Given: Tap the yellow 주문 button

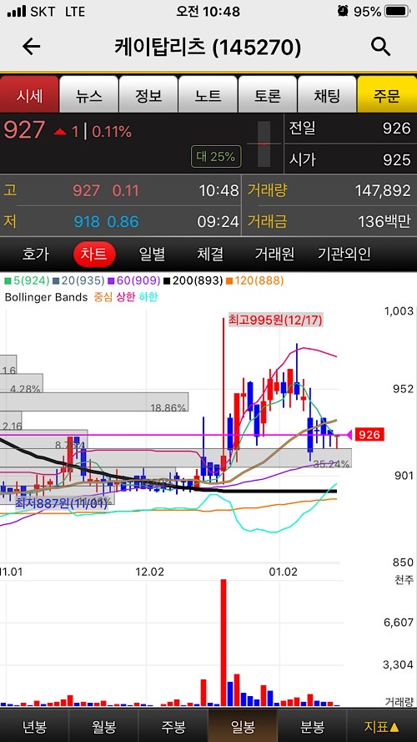Looking at the screenshot, I should tap(387, 95).
